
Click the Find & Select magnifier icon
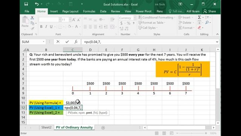click(207, 23)
